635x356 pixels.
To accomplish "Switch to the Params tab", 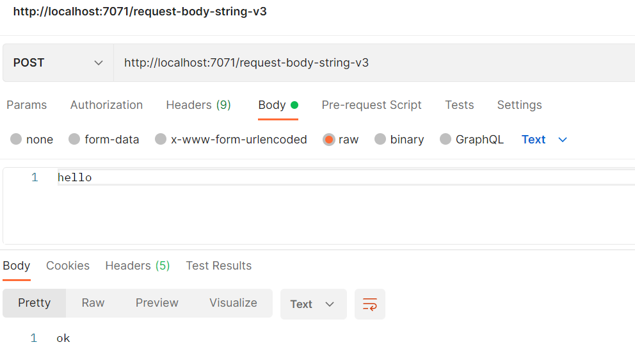I will (27, 105).
